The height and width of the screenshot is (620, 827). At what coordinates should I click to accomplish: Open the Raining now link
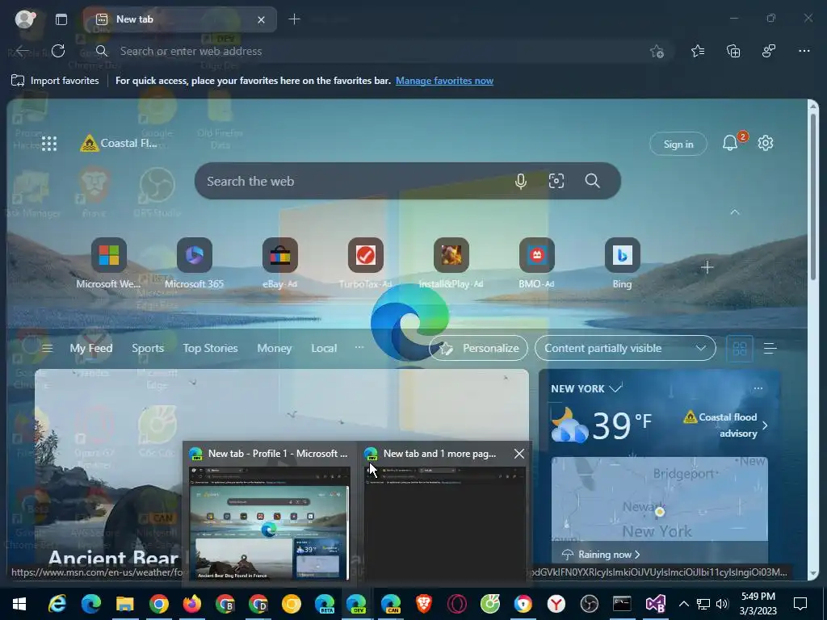point(601,555)
